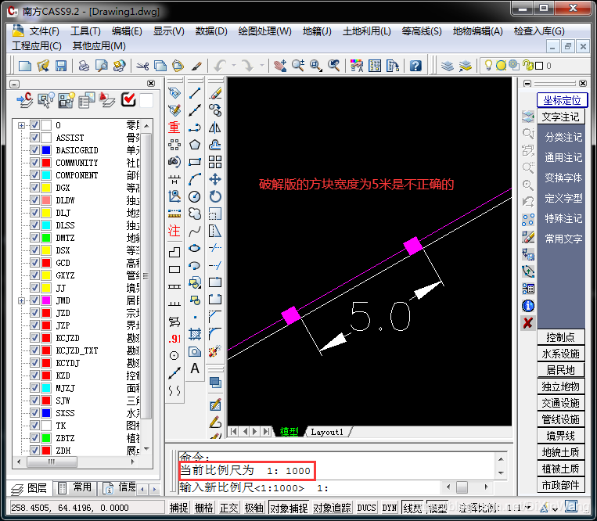597x521 pixels.
Task: Click the Save floppy disk icon
Action: pyautogui.click(x=61, y=66)
